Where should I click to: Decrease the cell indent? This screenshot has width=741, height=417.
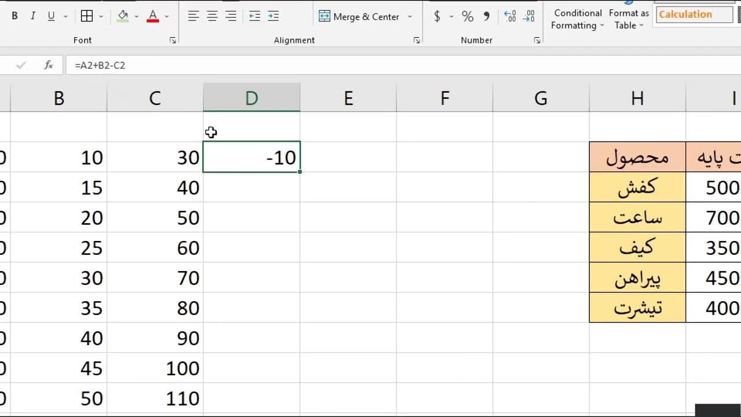(x=254, y=16)
